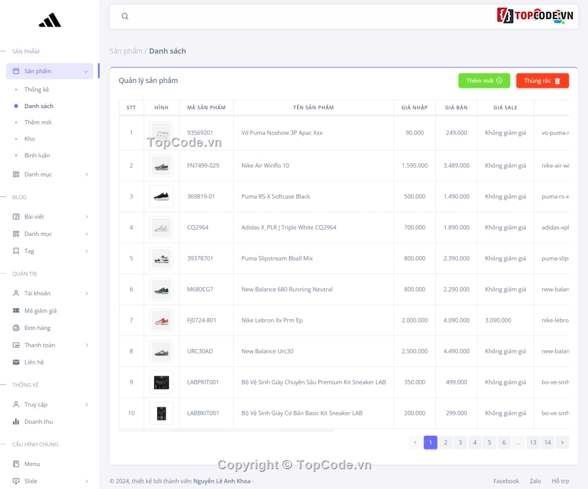Screen dimensions: 588x489
Task: Click the Slide monitor icon
Action: click(x=15, y=481)
